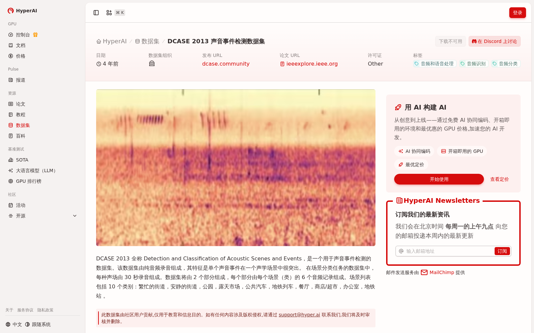Click the 最优定价 chip
This screenshot has height=333, width=534.
(x=411, y=165)
